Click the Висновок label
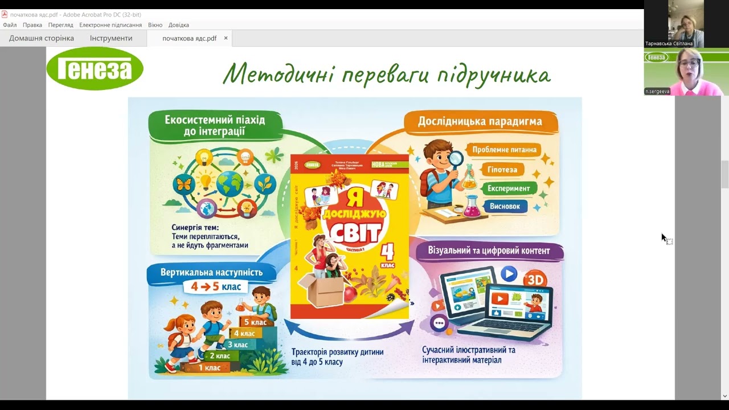 [x=505, y=206]
